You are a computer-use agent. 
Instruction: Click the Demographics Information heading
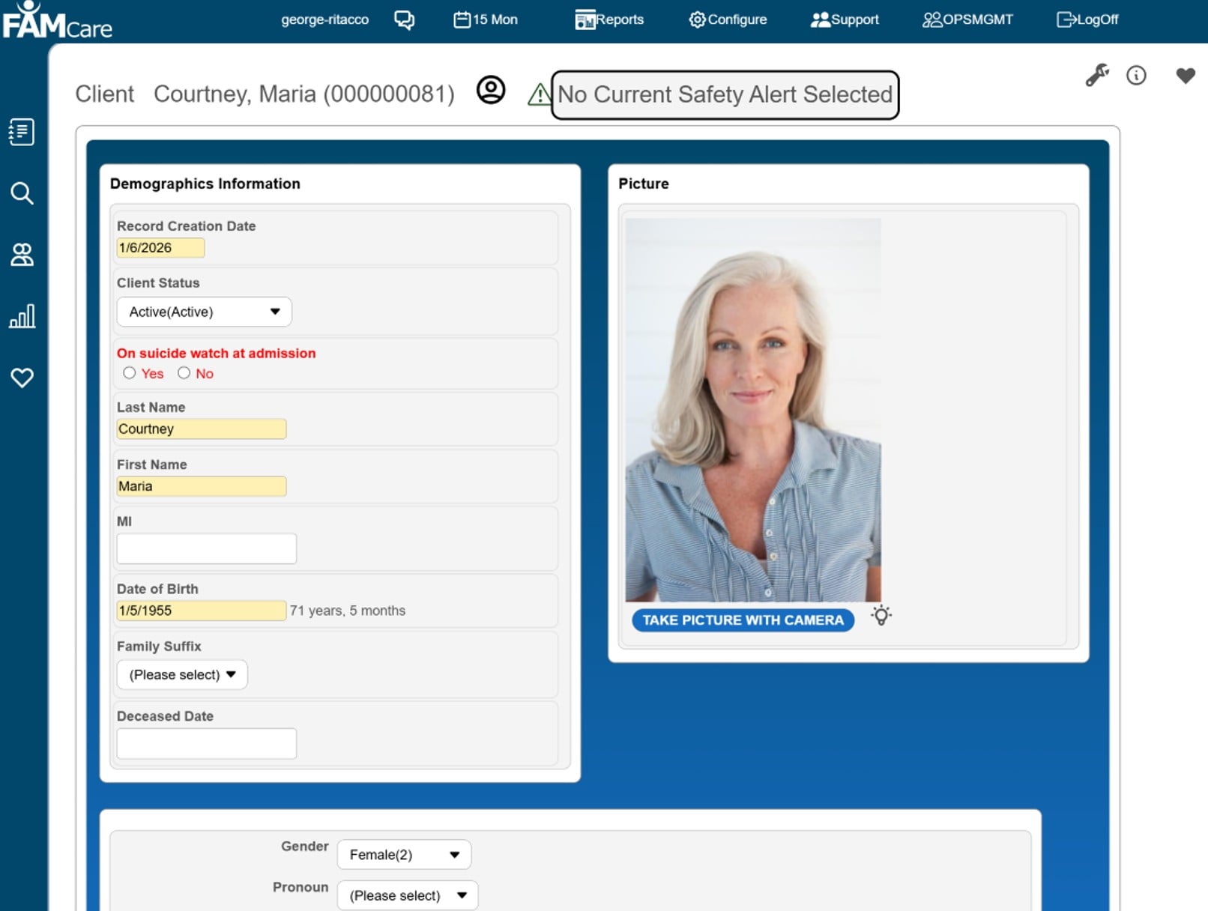point(205,184)
